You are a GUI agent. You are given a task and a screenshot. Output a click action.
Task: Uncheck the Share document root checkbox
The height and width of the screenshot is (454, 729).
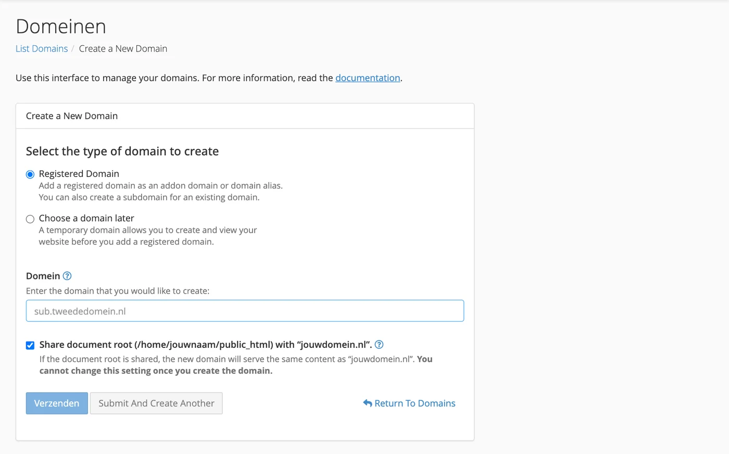30,345
